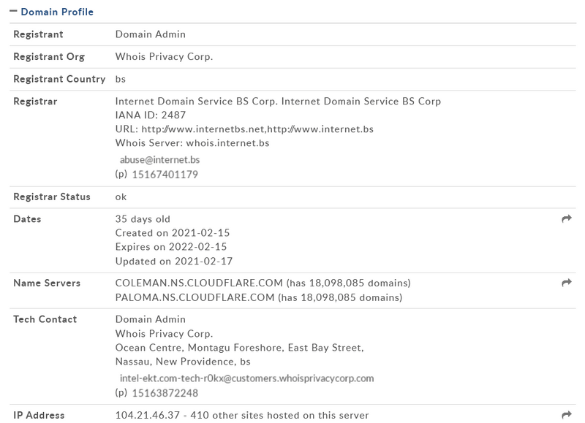Image resolution: width=585 pixels, height=423 pixels.
Task: Click the tech contact whoisprivacycorp.com email address
Action: point(246,378)
